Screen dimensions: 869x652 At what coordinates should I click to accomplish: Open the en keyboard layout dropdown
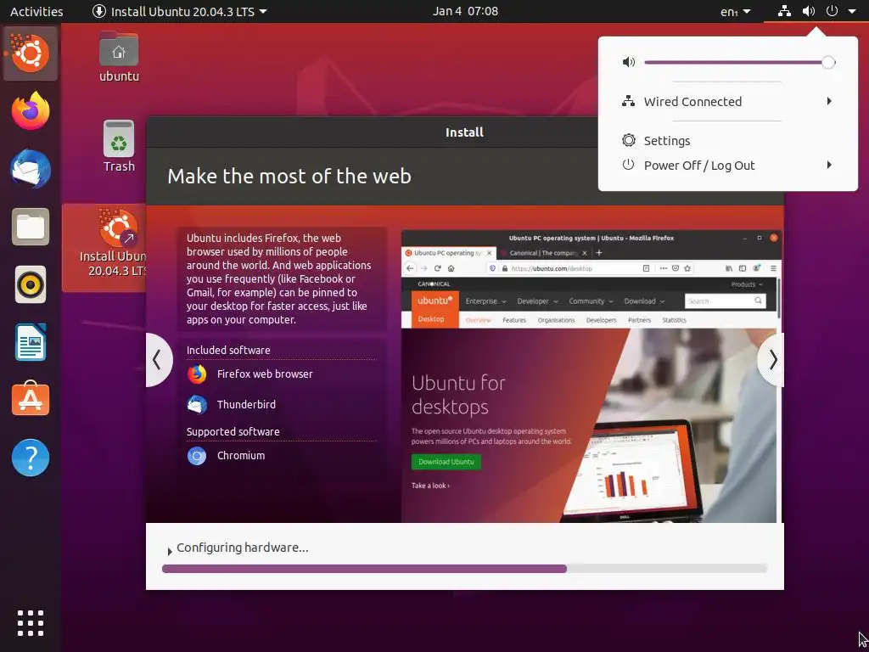tap(736, 11)
